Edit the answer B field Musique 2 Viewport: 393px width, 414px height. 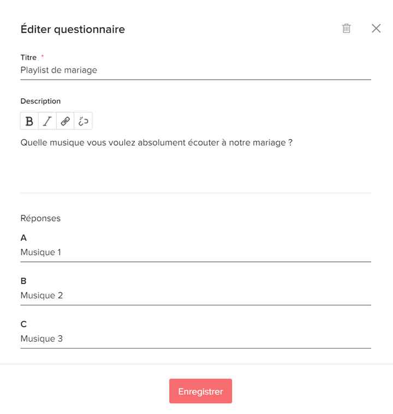tap(195, 296)
